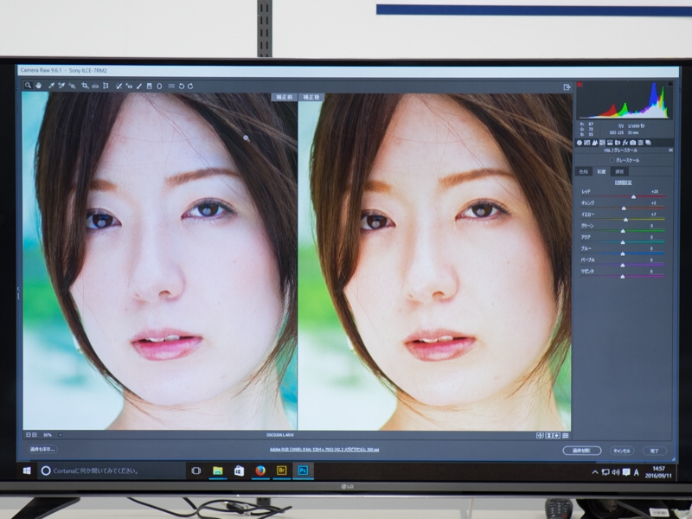The height and width of the screenshot is (519, 692).
Task: Select the Red Eye Removal tool
Action: [x=129, y=86]
